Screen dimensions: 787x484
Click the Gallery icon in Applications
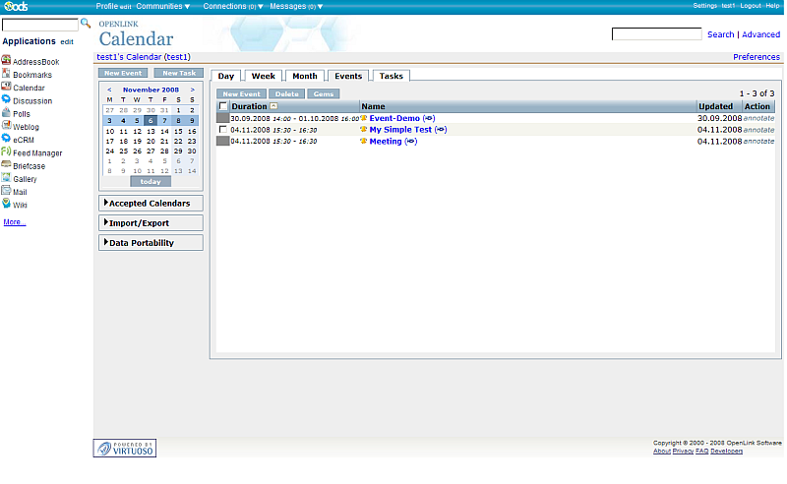6,178
